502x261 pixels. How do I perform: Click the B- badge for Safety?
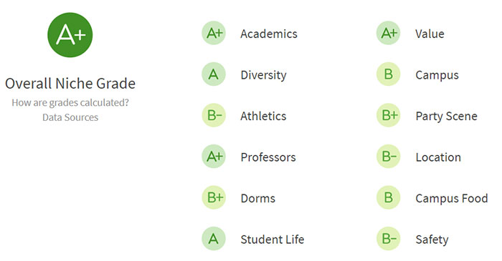click(x=389, y=239)
